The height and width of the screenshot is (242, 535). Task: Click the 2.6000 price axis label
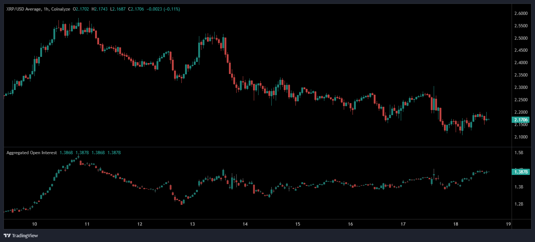520,13
